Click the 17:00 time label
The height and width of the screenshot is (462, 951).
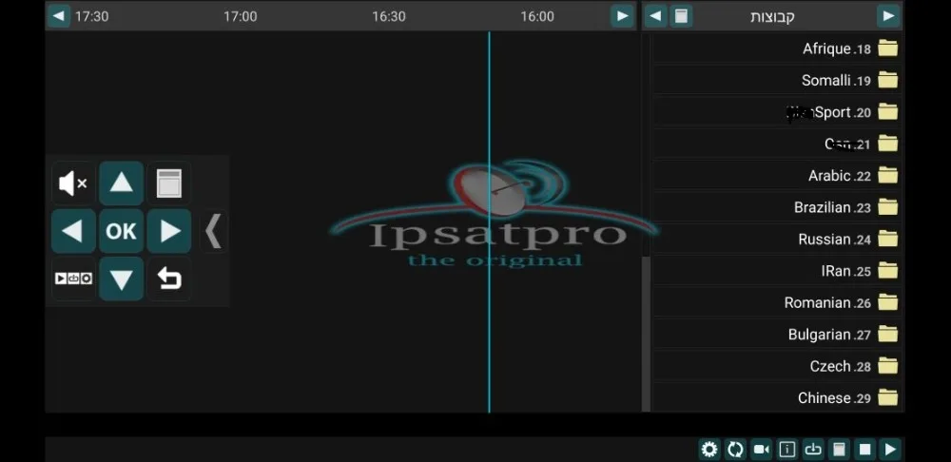tap(241, 16)
